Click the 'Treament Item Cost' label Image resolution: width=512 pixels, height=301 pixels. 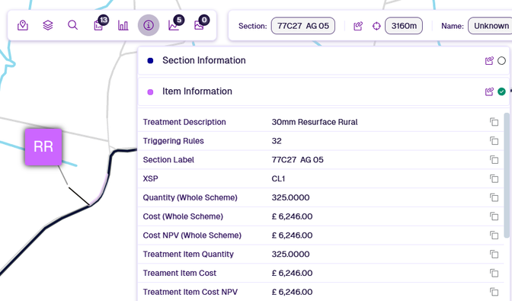(x=180, y=274)
